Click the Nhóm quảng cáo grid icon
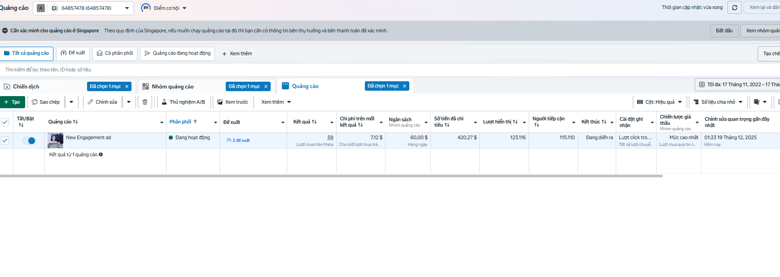The image size is (780, 277). pos(145,87)
